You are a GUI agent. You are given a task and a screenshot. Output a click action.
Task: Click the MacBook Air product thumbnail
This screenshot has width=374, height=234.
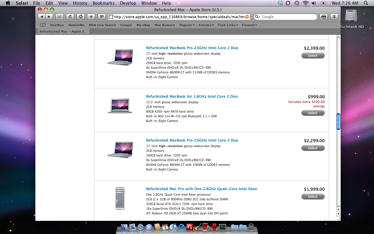[x=120, y=106]
